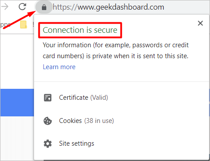Go forward using the forward arrow

point(5,7)
